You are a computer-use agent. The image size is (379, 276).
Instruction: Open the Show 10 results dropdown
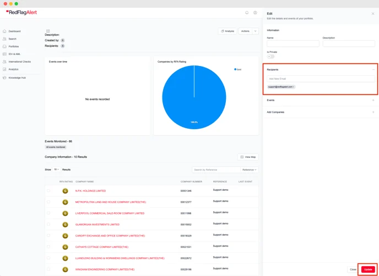56,169
